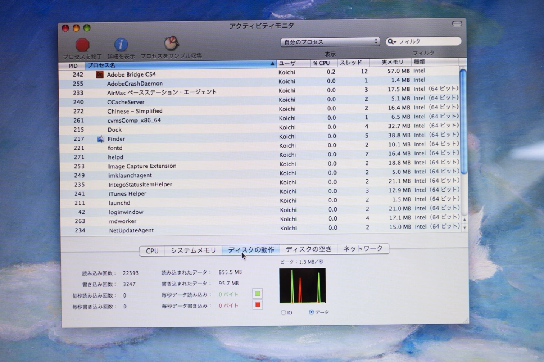Click the Sample Process toolbar icon
Image resolution: width=544 pixels, height=362 pixels.
171,43
